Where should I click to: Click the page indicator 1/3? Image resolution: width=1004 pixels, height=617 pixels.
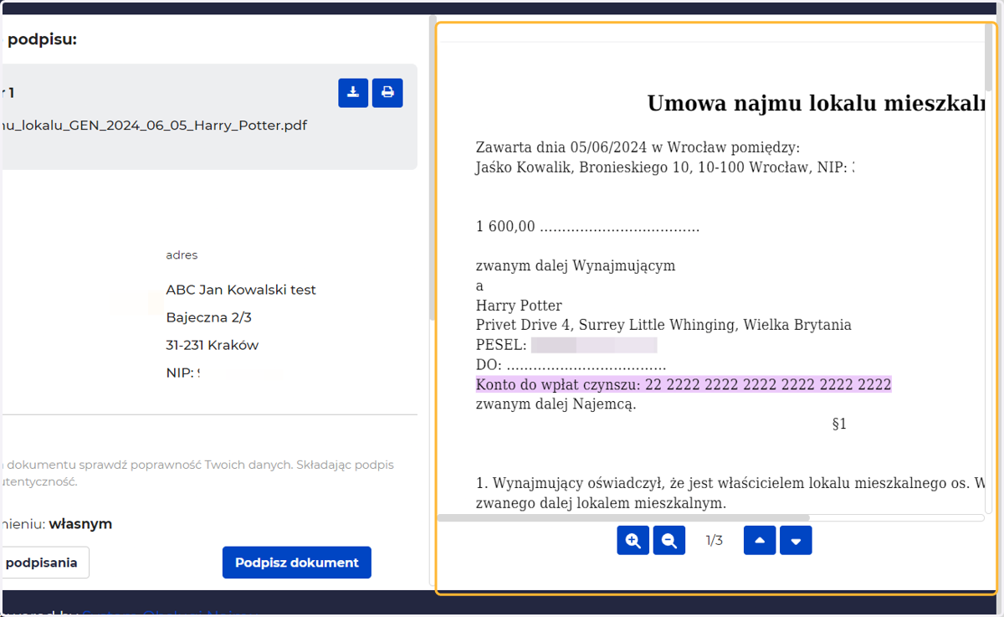(714, 541)
